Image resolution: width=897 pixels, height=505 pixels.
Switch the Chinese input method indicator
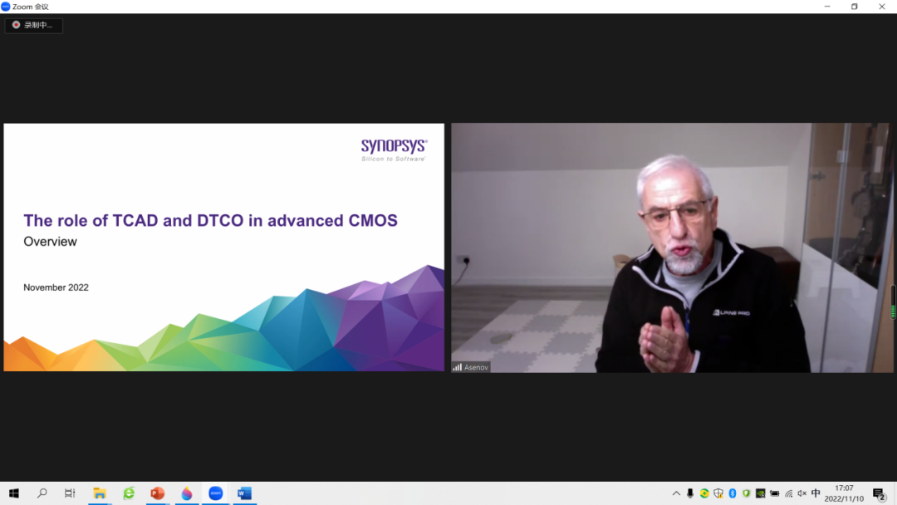tap(816, 493)
